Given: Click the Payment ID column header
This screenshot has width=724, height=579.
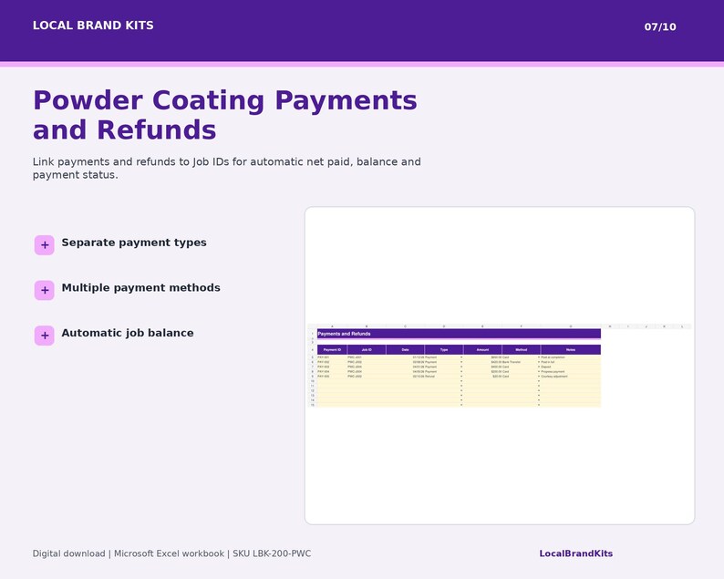Looking at the screenshot, I should 332,349.
